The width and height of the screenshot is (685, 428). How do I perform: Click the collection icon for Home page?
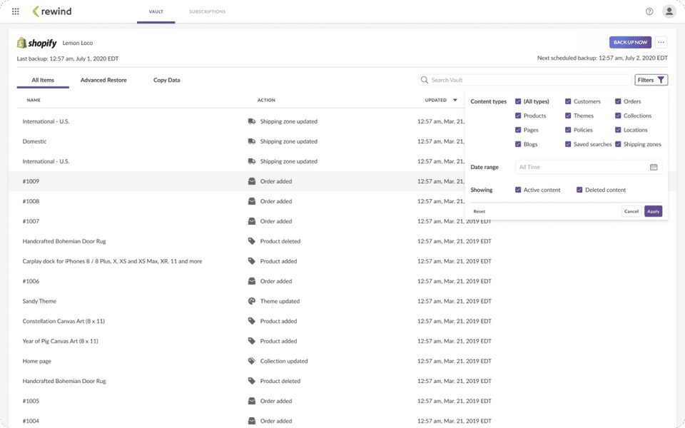pyautogui.click(x=252, y=361)
